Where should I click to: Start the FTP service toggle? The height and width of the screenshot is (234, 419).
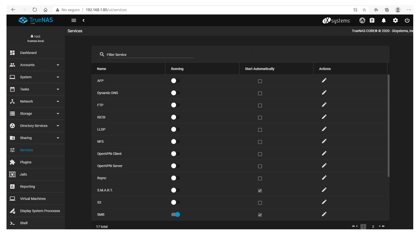pos(175,105)
